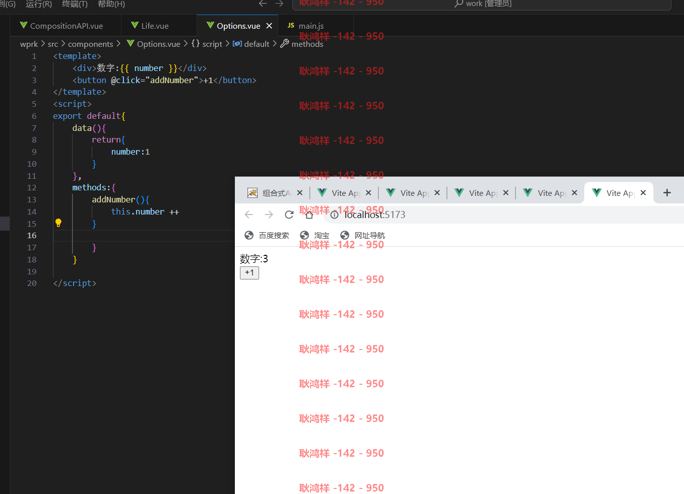The image size is (684, 494).
Task: Select script in the breadcrumb
Action: pyautogui.click(x=207, y=44)
